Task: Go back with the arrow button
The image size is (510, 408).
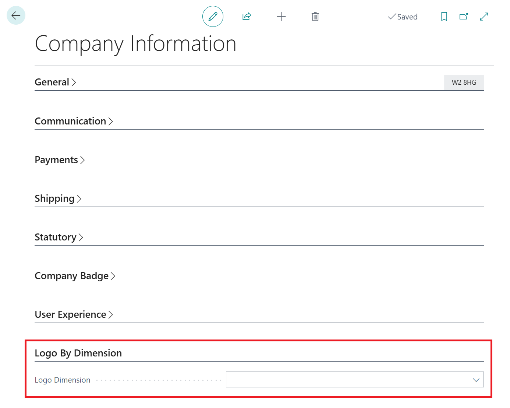Action: 16,15
